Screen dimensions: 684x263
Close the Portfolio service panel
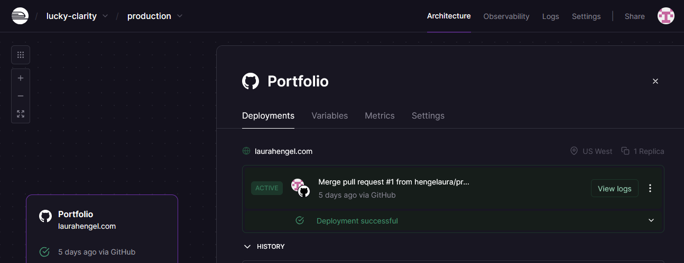coord(655,81)
